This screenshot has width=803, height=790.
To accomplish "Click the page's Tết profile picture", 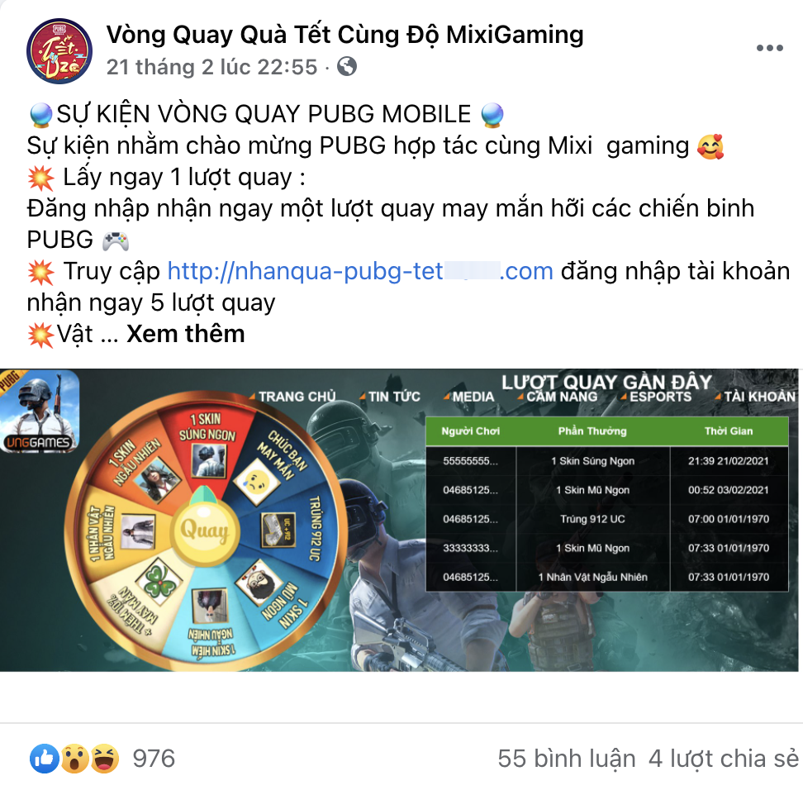I will click(x=59, y=51).
